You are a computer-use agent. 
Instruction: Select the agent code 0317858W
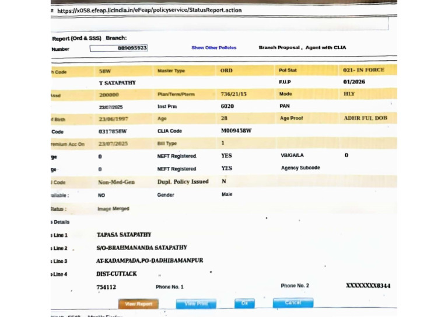(x=113, y=131)
